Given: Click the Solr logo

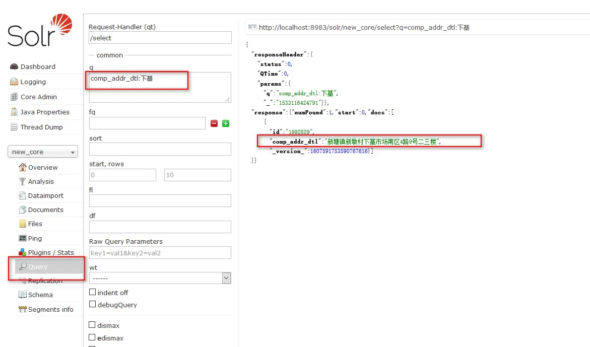Looking at the screenshot, I should coord(39,30).
